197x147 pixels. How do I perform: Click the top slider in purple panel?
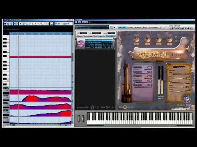[x=142, y=69]
